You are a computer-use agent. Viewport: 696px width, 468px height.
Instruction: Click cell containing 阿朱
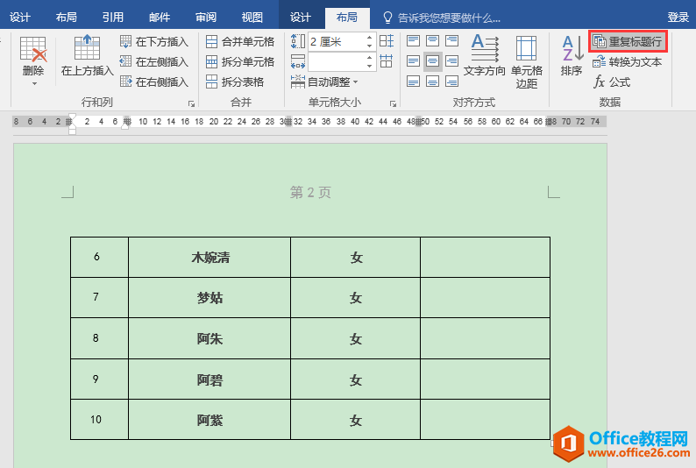(x=210, y=338)
